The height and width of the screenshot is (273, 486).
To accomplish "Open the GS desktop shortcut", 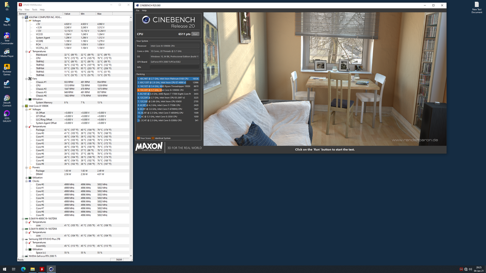I will (x=7, y=6).
